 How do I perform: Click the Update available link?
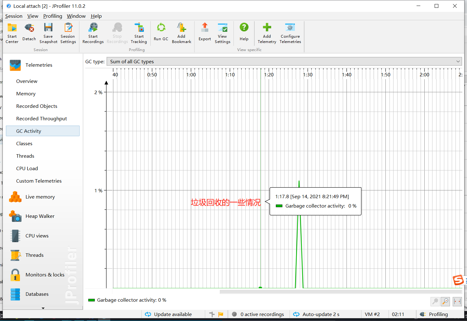(173, 314)
